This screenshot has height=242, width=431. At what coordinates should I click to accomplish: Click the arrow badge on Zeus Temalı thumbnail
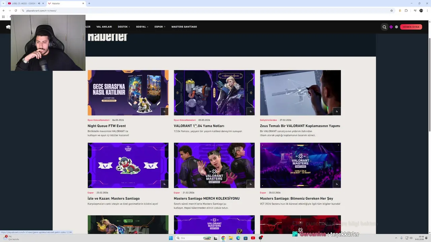pos(337,111)
